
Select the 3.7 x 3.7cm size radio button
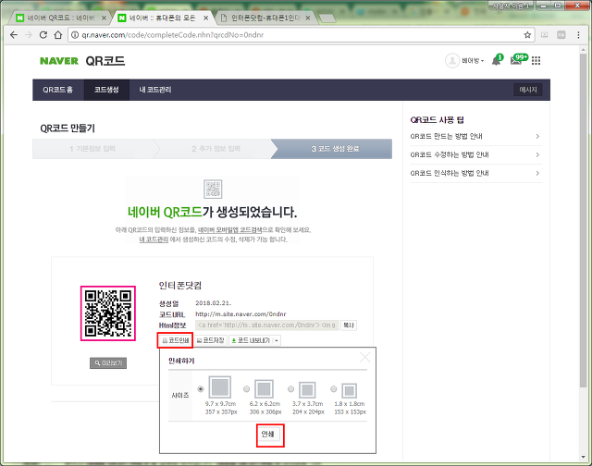point(290,389)
